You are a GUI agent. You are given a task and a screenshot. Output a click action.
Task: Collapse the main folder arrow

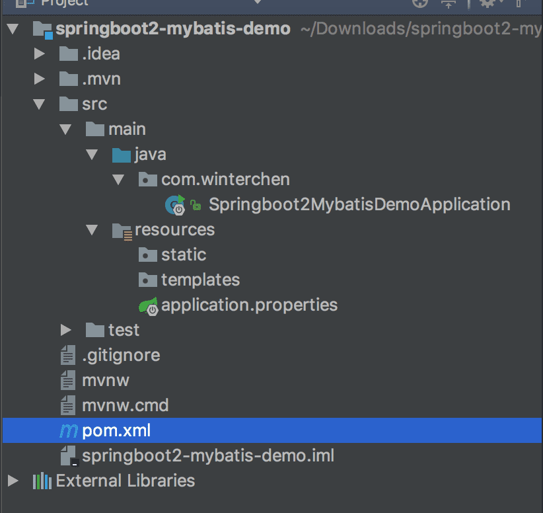(65, 130)
